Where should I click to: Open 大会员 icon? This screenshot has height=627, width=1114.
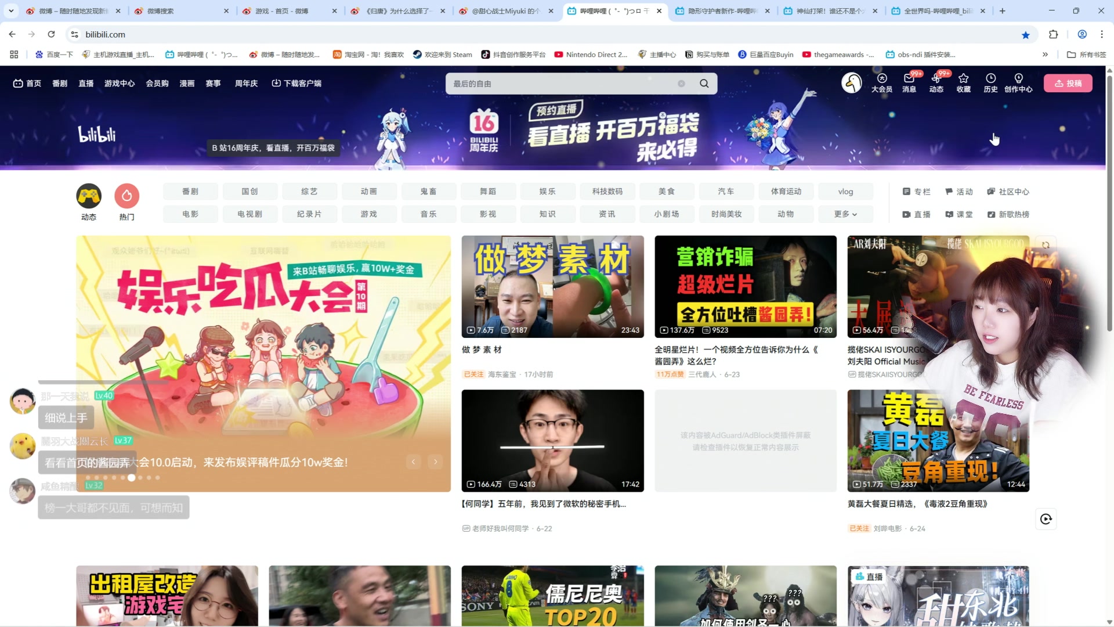click(x=881, y=83)
